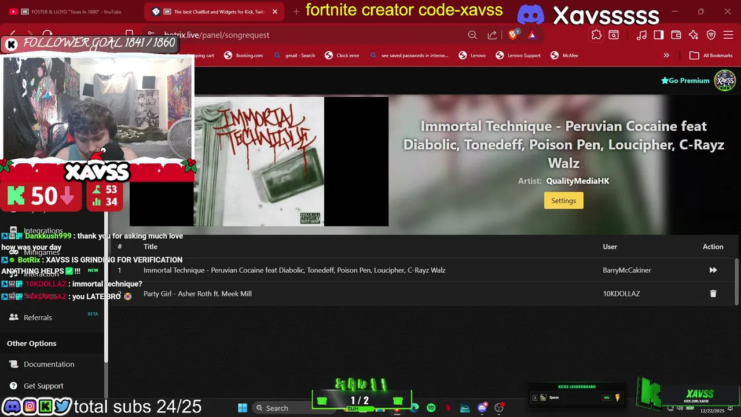Open the Lenovo Support bookmark

(518, 56)
